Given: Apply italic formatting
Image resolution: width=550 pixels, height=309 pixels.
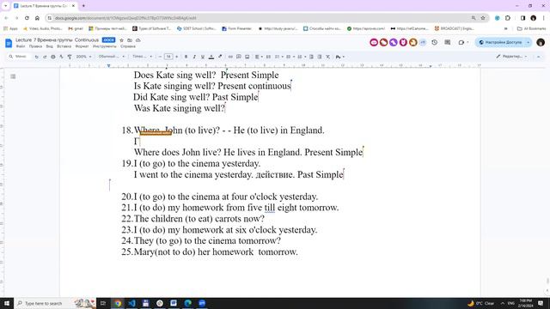Looking at the screenshot, I should click(194, 57).
